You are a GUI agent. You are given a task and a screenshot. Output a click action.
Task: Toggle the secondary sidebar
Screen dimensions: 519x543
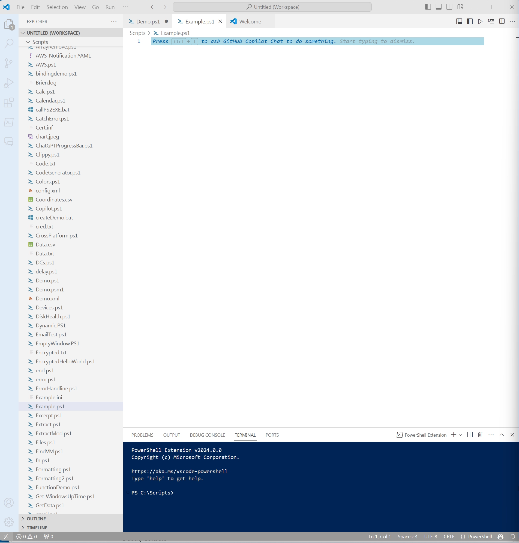click(x=449, y=7)
